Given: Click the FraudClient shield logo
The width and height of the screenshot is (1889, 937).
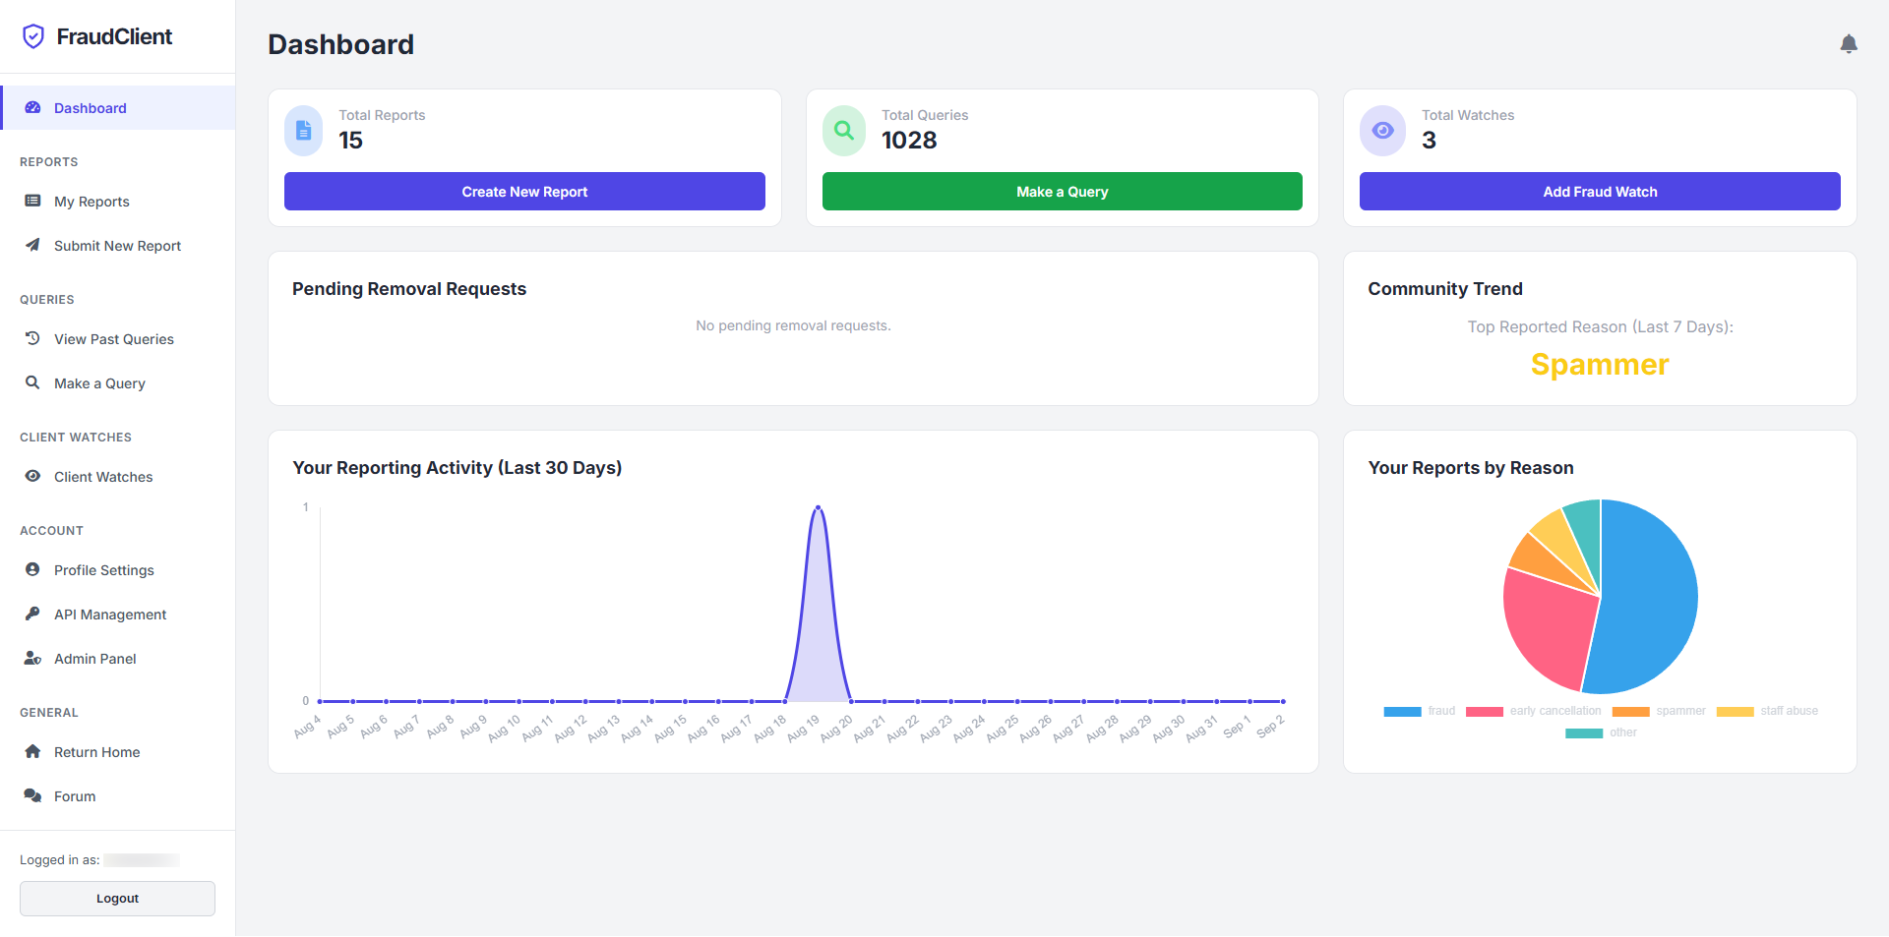Looking at the screenshot, I should pyautogui.click(x=33, y=36).
